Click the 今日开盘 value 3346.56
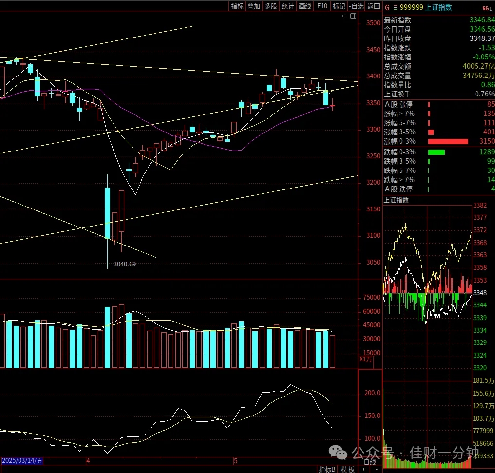Viewport: 495px width, 473px height. 482,29
